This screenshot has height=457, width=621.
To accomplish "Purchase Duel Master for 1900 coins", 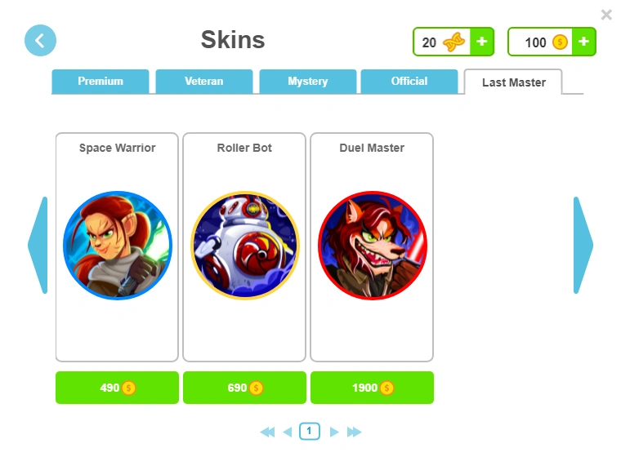I will point(373,388).
